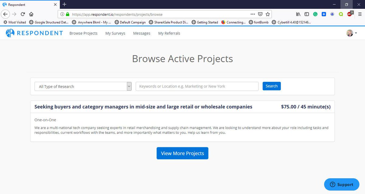Screen dimensions: 365x194
Task: Open a new browser tab with plus
Action: [64, 4]
